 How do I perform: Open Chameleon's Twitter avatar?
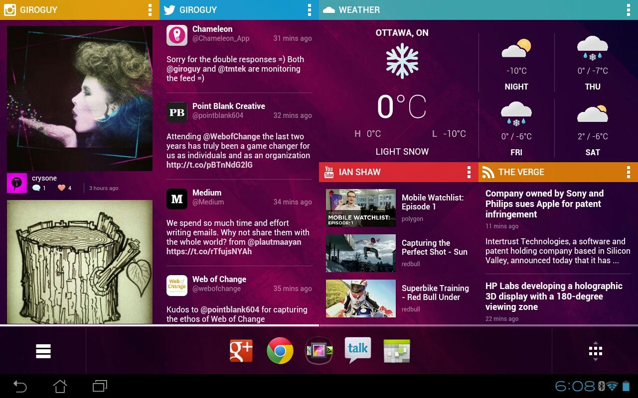point(177,35)
